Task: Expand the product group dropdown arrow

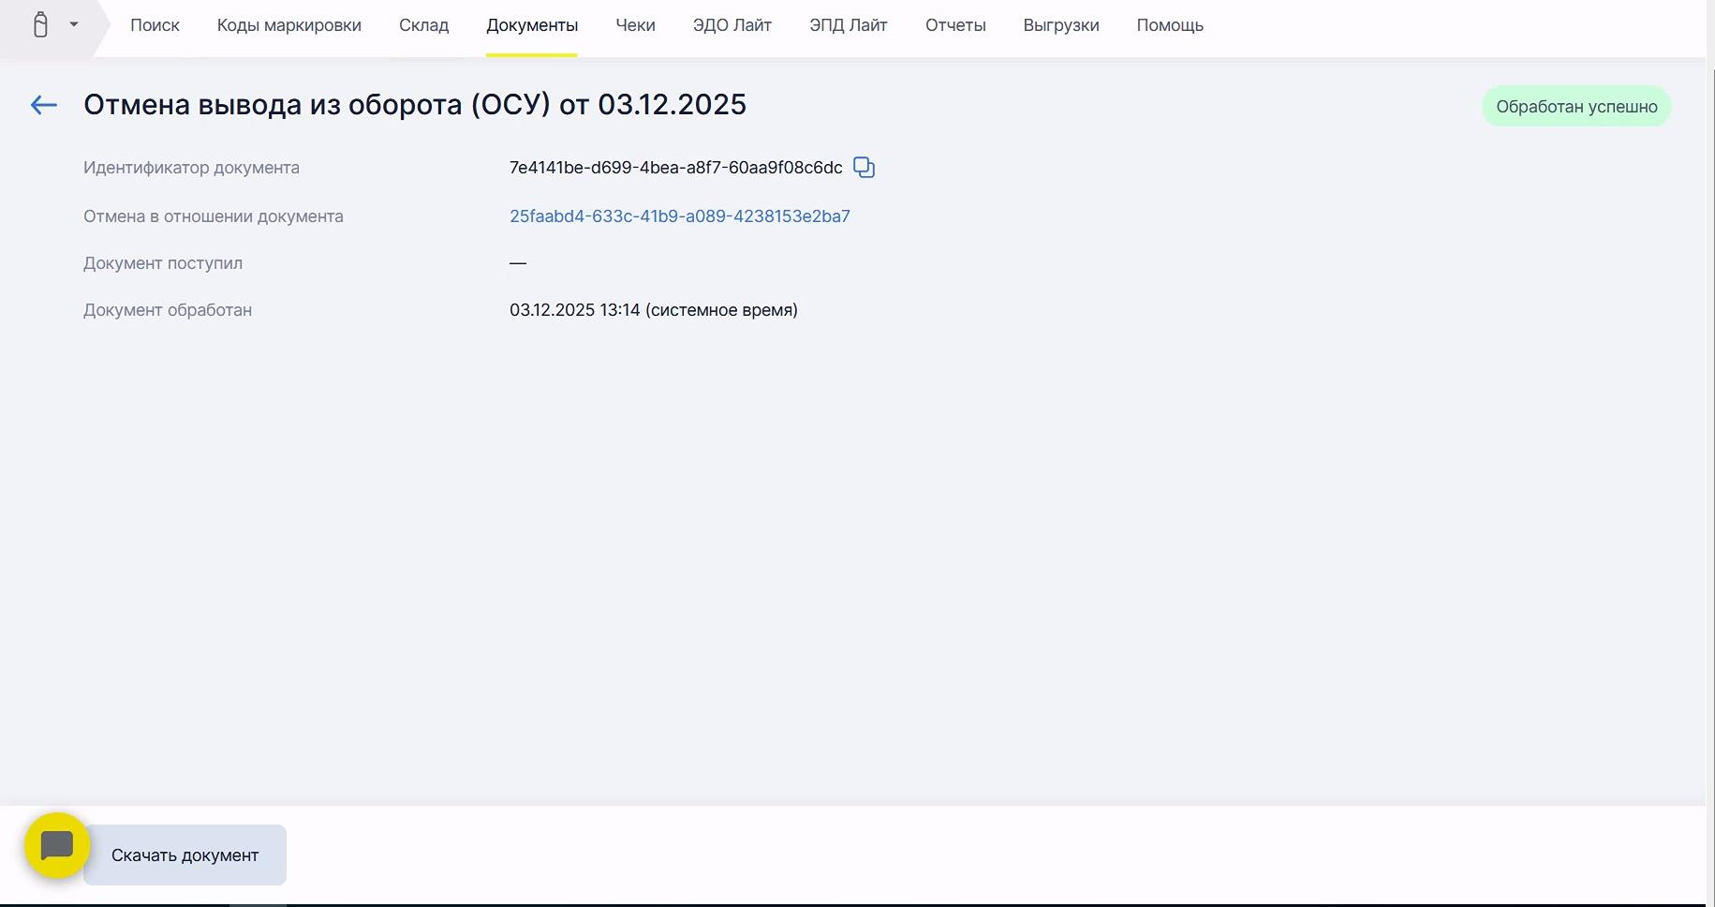Action: pyautogui.click(x=74, y=25)
